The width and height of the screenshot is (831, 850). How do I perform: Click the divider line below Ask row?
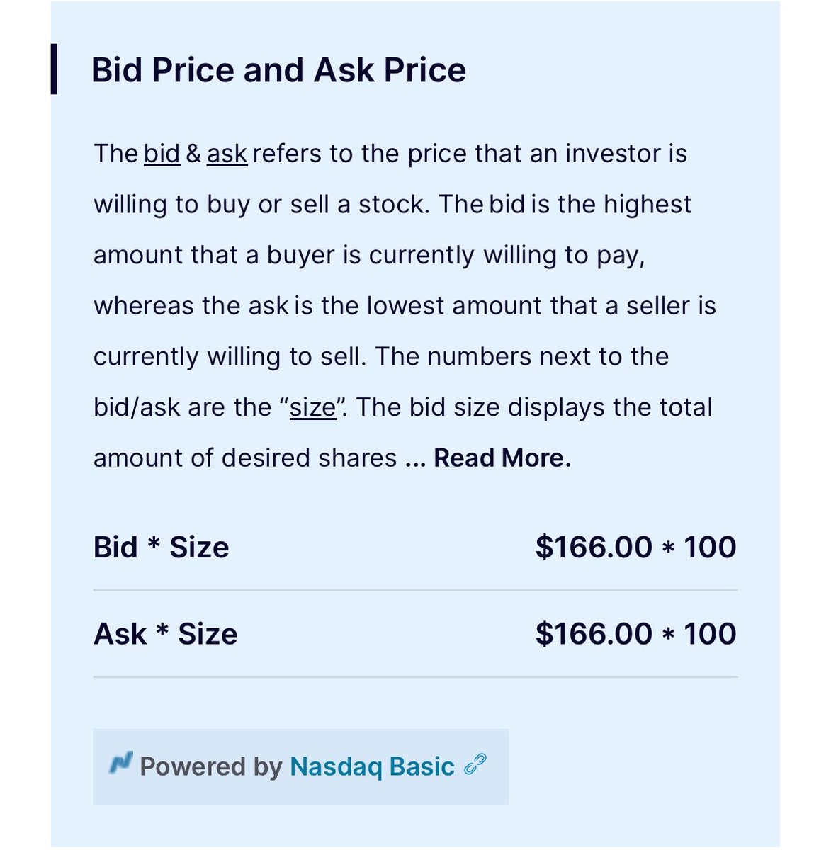[415, 676]
